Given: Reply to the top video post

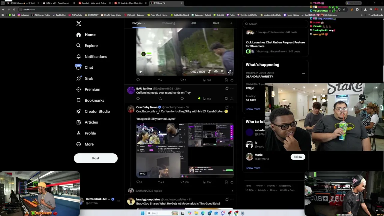Looking at the screenshot, I should 138,80.
